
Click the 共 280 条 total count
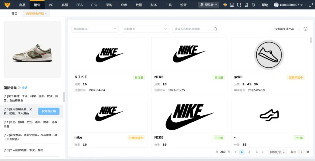coord(223,152)
